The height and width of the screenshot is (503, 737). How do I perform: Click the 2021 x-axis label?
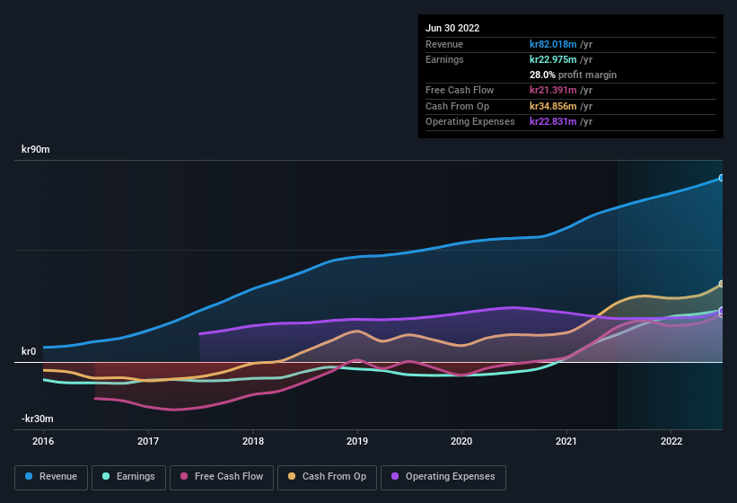click(x=566, y=441)
